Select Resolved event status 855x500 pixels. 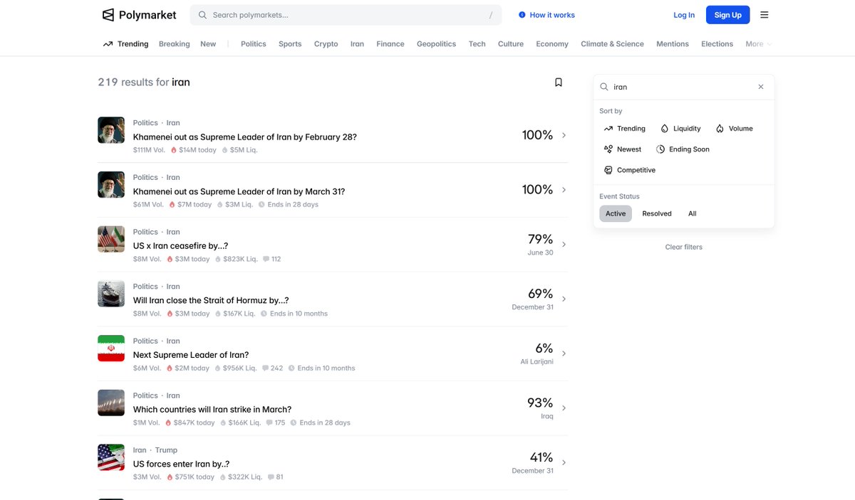[657, 213]
